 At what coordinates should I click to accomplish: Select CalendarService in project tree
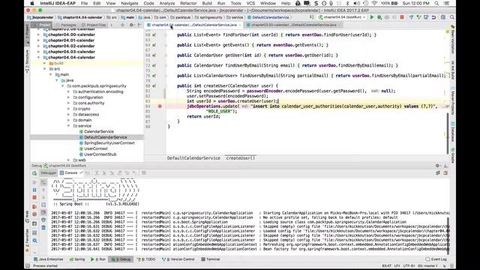click(x=98, y=131)
